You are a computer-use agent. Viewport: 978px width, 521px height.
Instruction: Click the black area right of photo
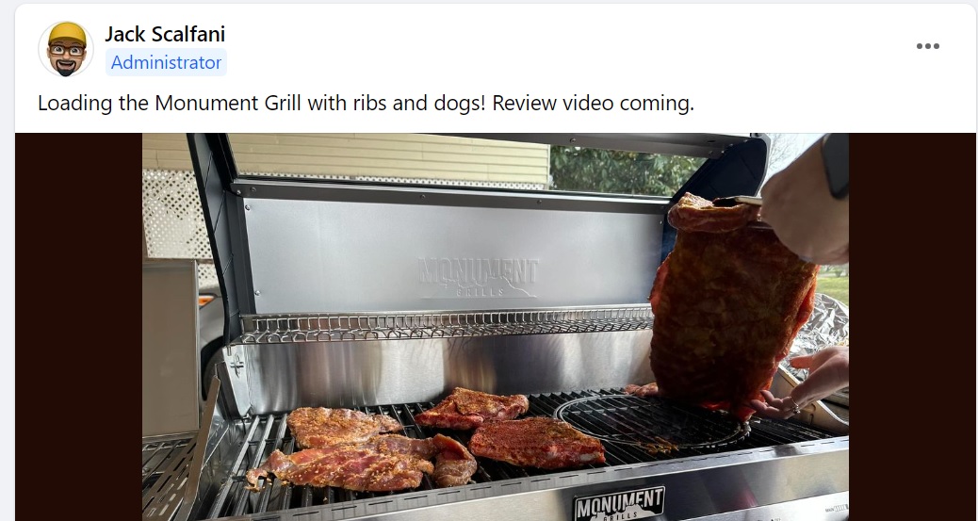(912, 327)
